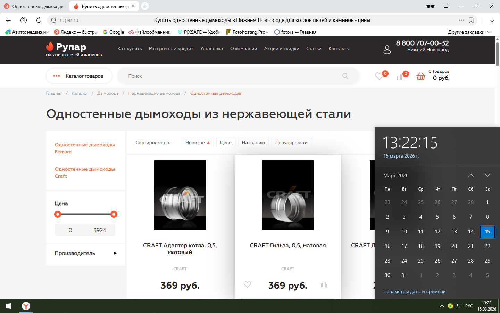500x313 pixels.
Task: Open Yandex Browser from the taskbar
Action: pos(26,306)
